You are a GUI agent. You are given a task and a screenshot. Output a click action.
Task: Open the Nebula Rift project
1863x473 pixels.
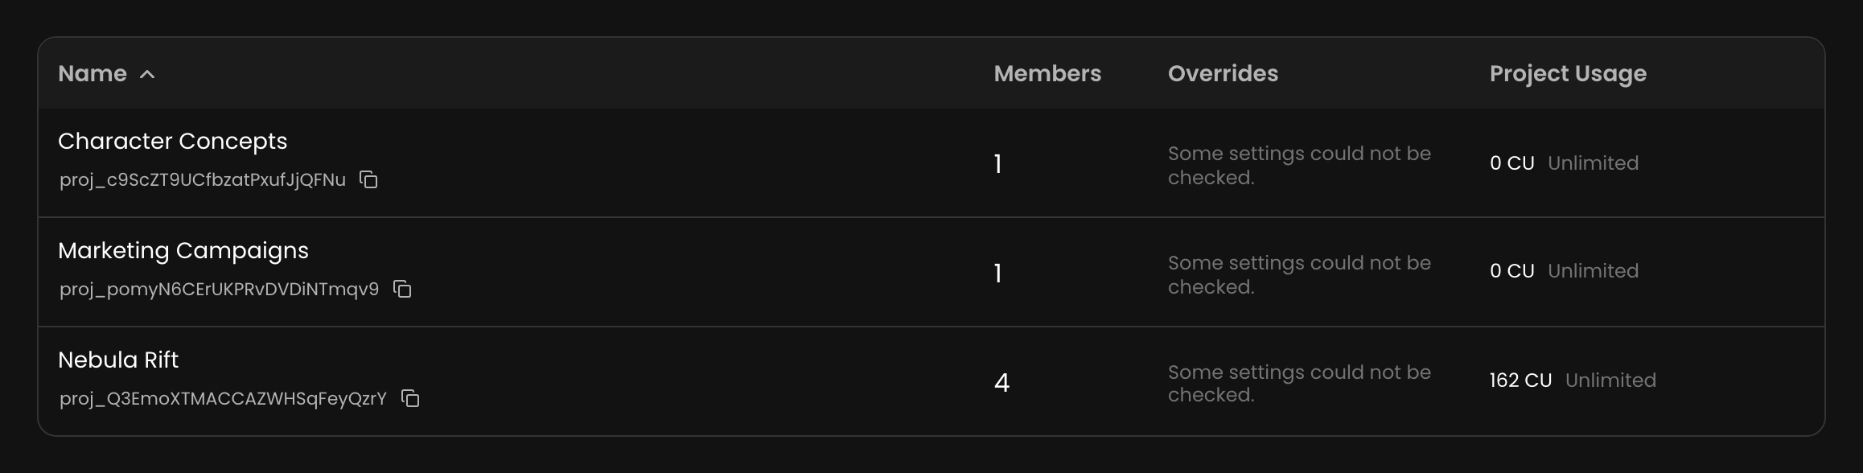tap(118, 360)
